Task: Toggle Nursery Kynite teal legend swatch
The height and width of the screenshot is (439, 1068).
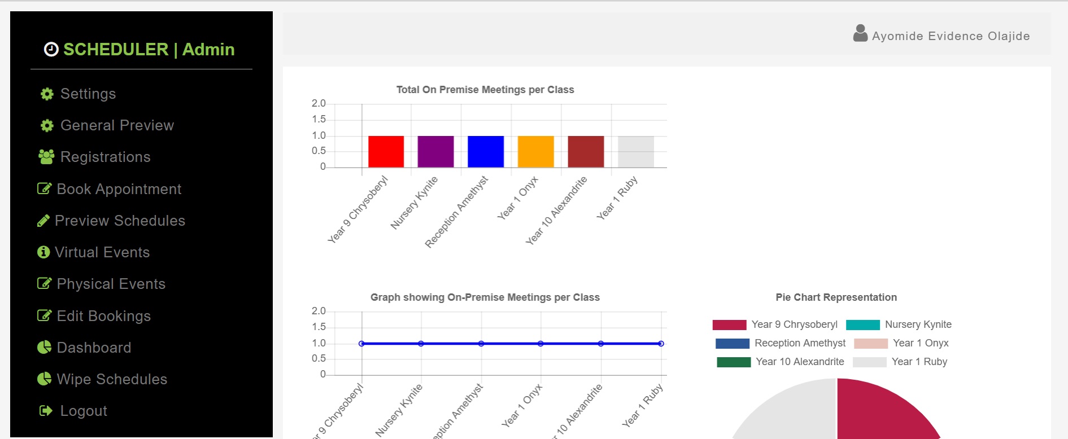Action: 863,325
